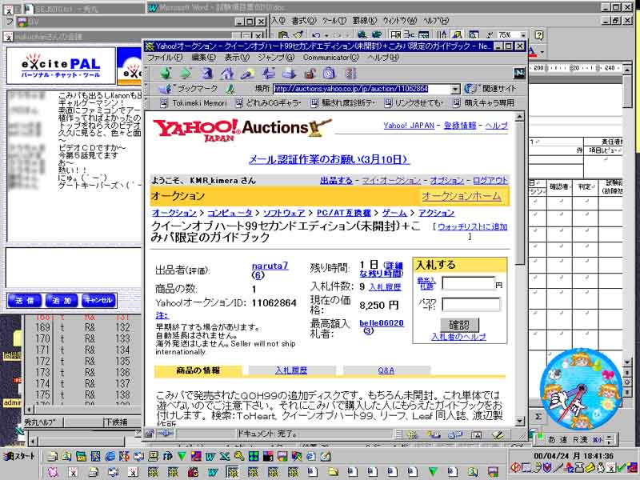Viewport: 640px width, 480px height.
Task: Open Netscape's ファイル(F) menu
Action: pos(165,58)
